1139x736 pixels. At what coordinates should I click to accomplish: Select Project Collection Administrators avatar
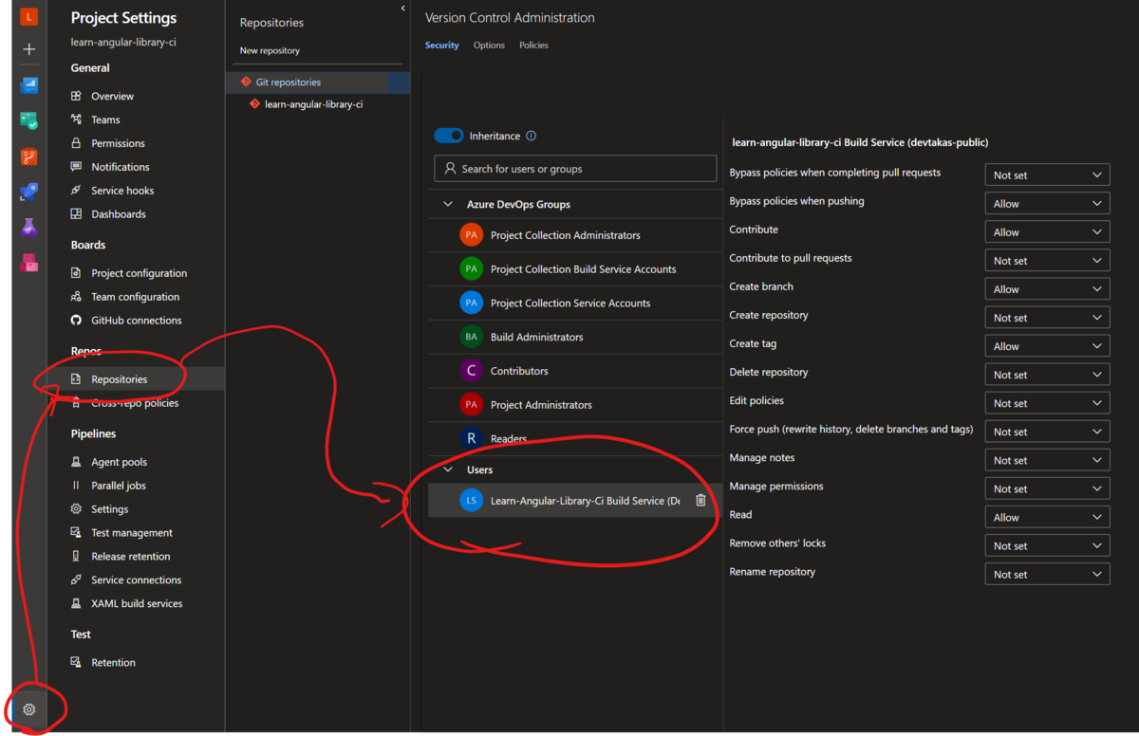click(471, 234)
